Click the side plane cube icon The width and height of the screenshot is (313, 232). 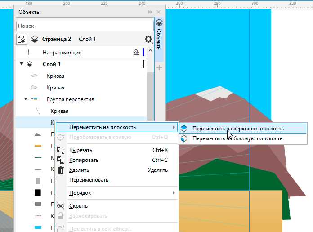(184, 138)
